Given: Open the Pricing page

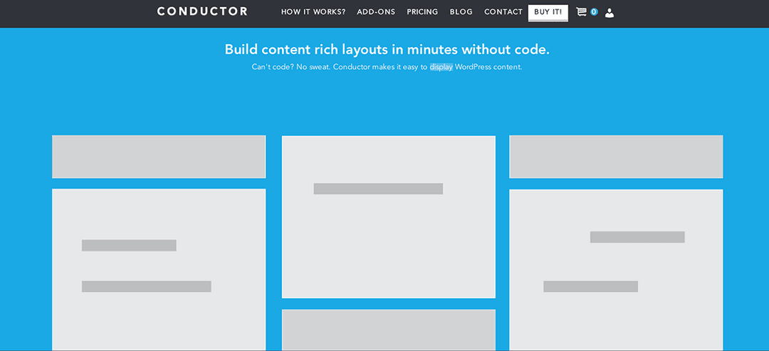Looking at the screenshot, I should tap(422, 12).
